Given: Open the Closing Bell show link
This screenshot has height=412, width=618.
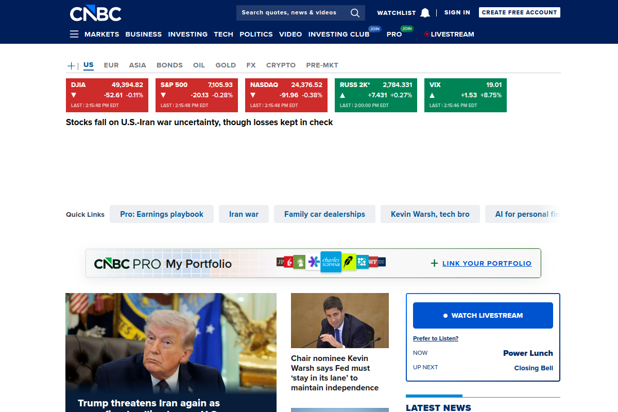Looking at the screenshot, I should click(x=534, y=368).
